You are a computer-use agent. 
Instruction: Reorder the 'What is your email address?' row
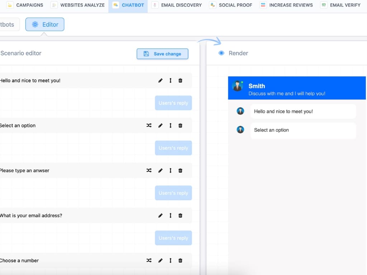[170, 215]
